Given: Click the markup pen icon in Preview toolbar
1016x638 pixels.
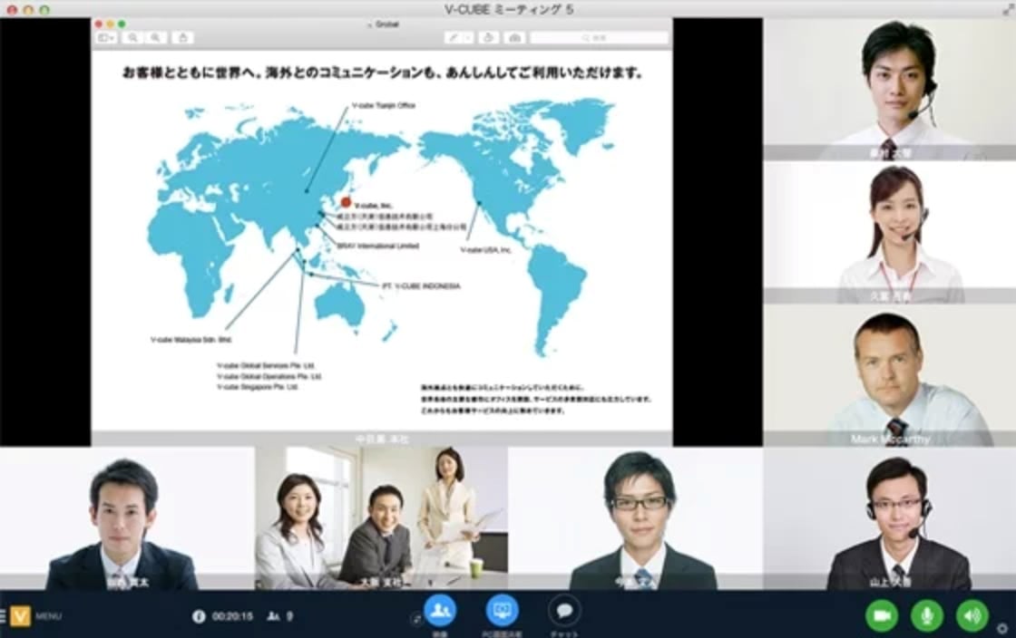Looking at the screenshot, I should (454, 38).
